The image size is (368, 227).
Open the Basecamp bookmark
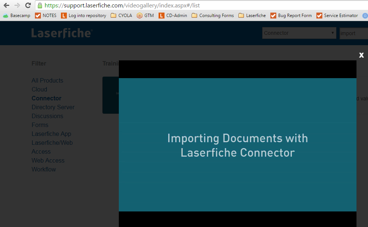click(17, 16)
